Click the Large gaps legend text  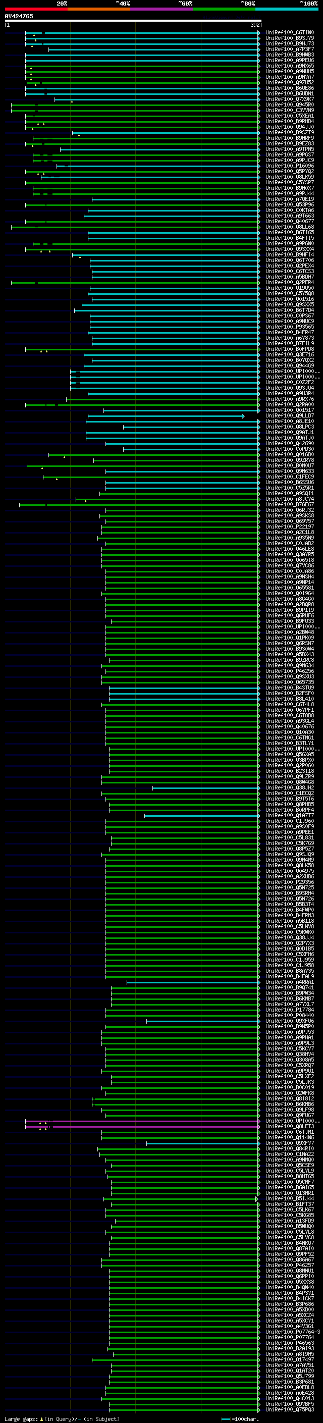click(x=63, y=1419)
